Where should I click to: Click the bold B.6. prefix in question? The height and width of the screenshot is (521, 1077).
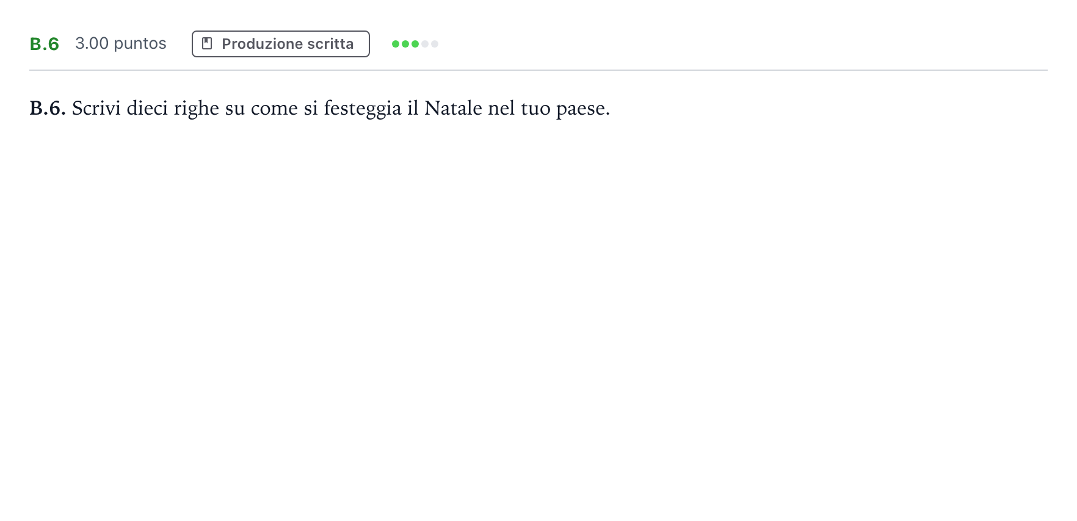tap(48, 108)
